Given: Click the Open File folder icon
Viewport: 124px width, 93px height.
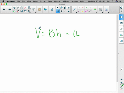Looking at the screenshot, I should [x=22, y=8].
